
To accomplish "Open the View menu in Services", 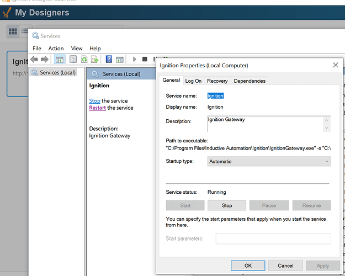I will click(x=77, y=49).
